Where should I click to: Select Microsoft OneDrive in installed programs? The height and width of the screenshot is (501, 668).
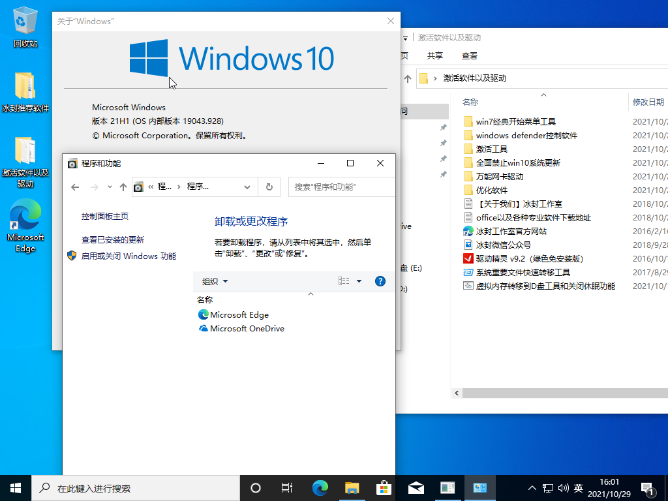point(241,329)
